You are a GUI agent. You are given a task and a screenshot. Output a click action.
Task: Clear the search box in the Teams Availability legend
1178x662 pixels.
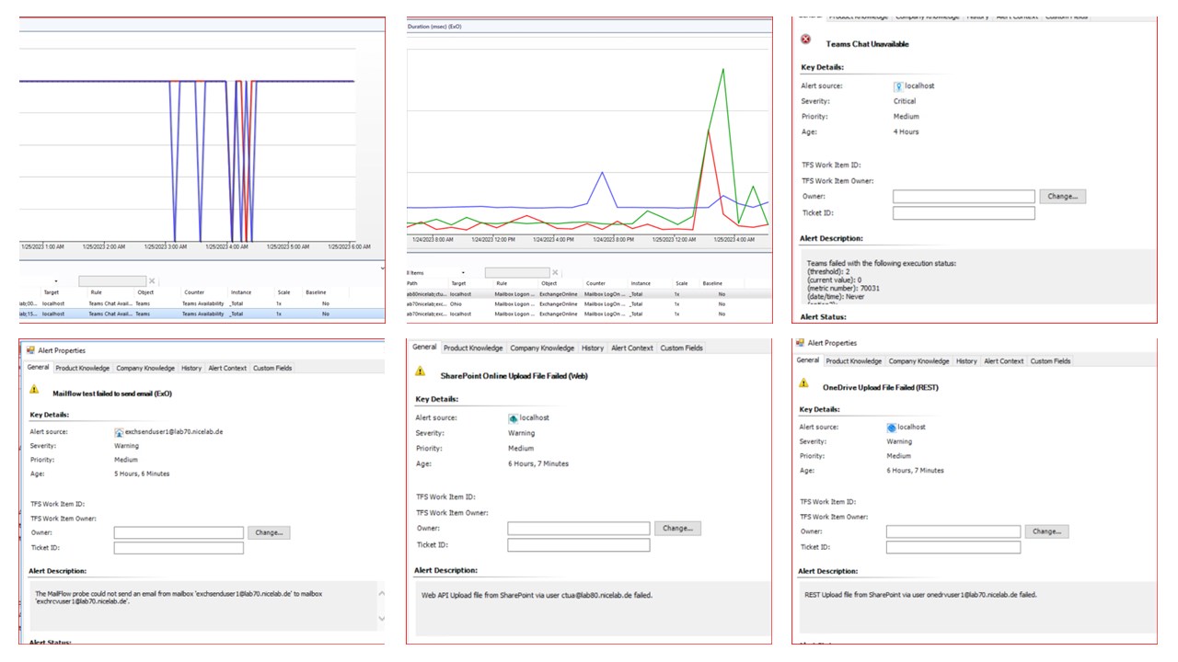pyautogui.click(x=152, y=280)
